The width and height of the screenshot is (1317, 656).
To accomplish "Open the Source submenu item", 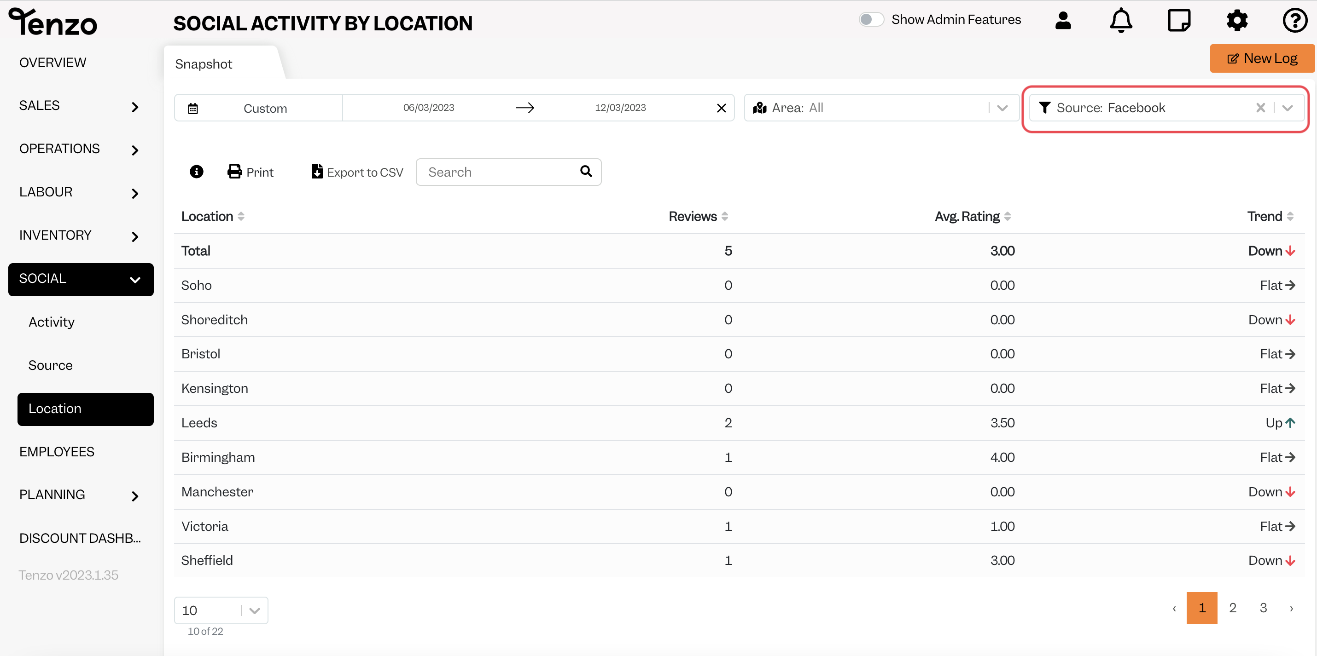I will coord(51,365).
